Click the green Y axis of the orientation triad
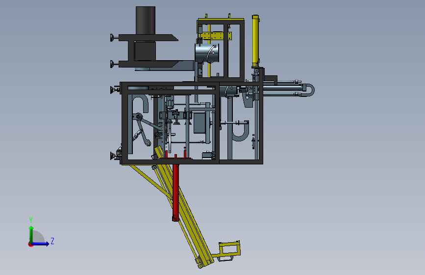The image size is (425, 275). coord(31,234)
